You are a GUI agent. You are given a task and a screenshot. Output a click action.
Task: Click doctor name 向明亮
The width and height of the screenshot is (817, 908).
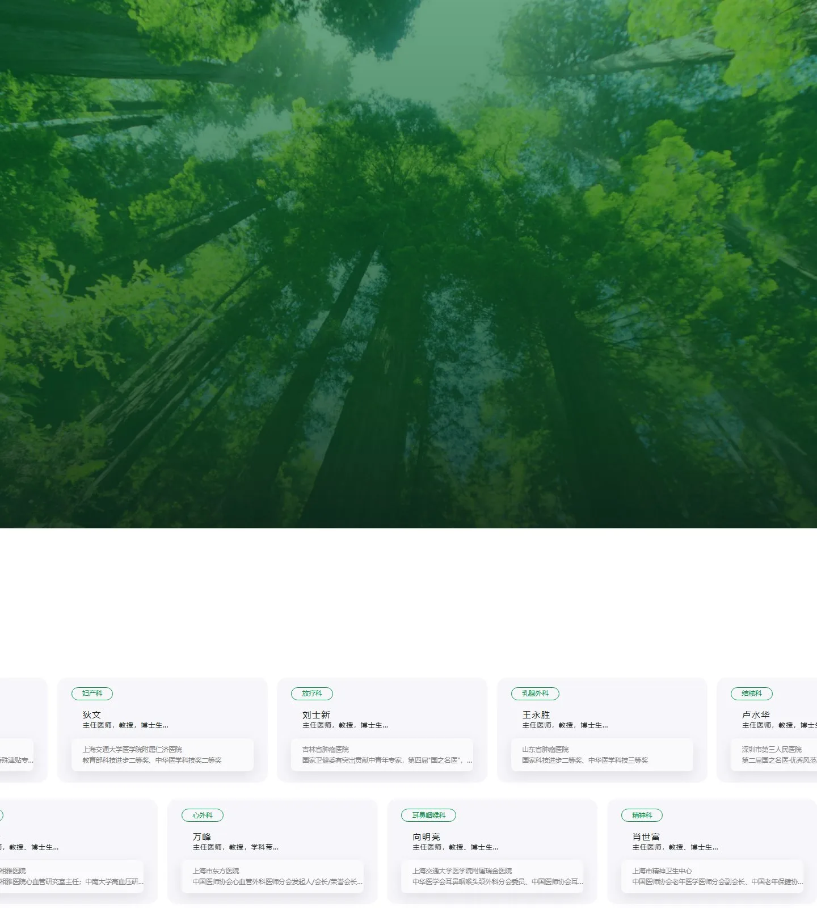[x=426, y=837]
